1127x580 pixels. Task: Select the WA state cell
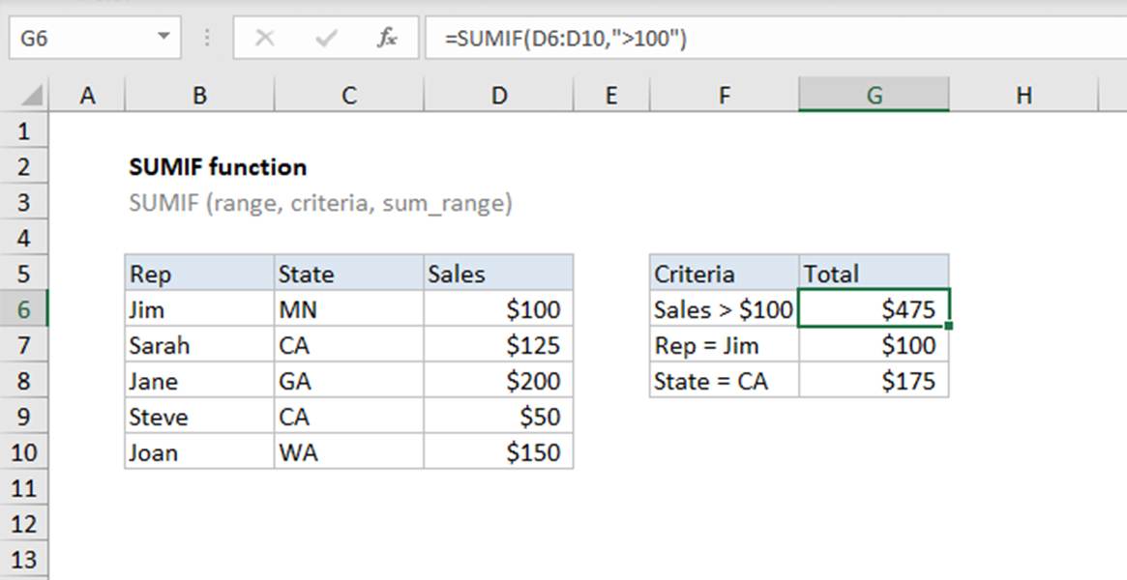point(348,452)
